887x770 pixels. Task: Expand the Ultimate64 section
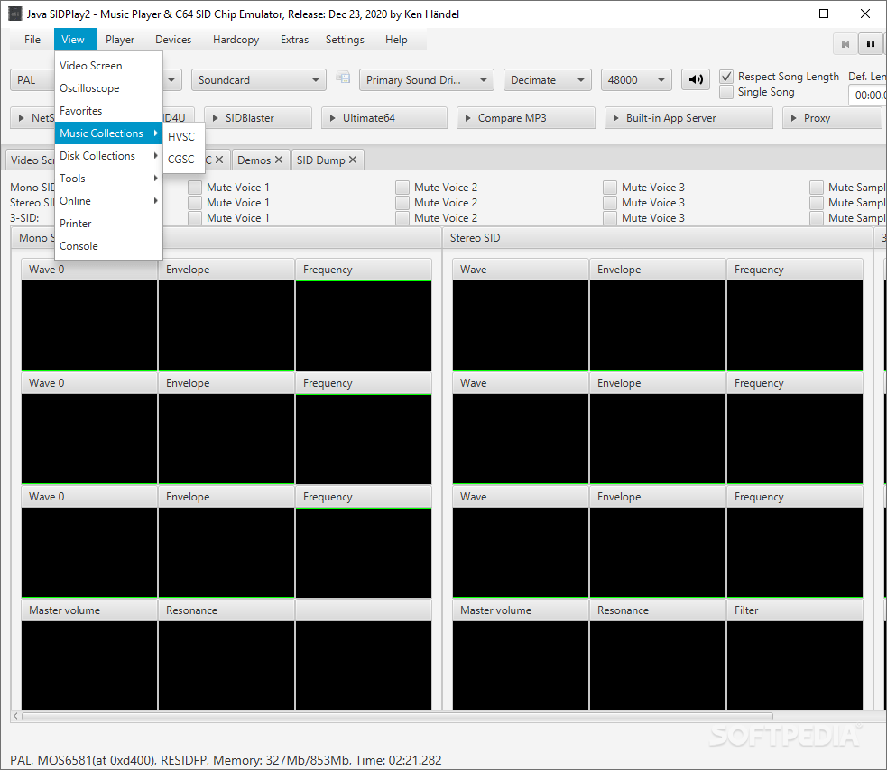[x=384, y=118]
